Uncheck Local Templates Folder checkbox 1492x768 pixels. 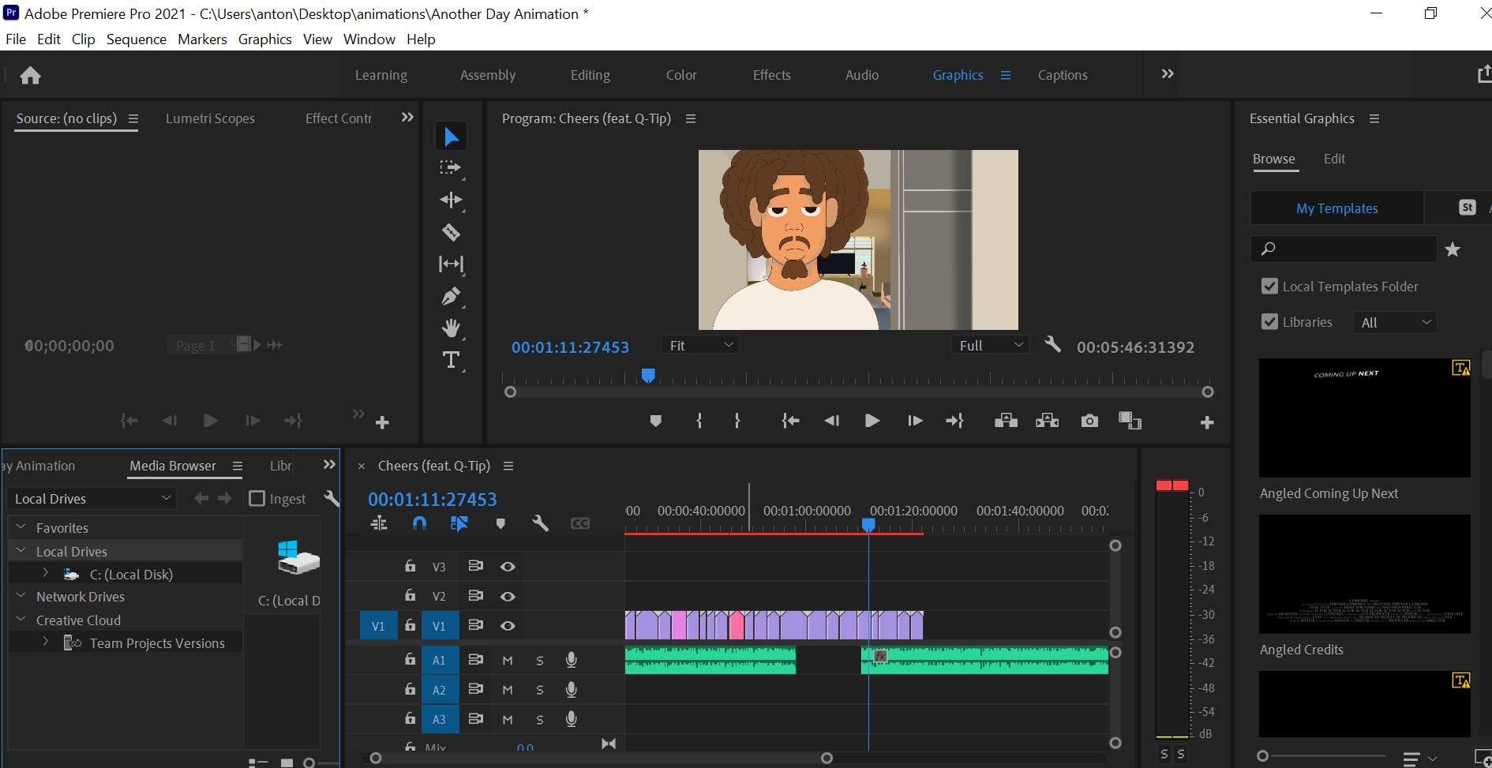point(1269,287)
